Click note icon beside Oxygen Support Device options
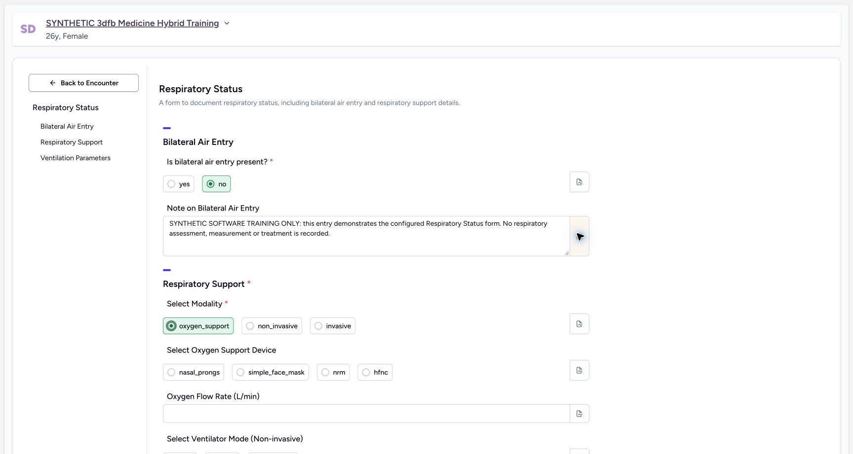853x454 pixels. pos(580,370)
